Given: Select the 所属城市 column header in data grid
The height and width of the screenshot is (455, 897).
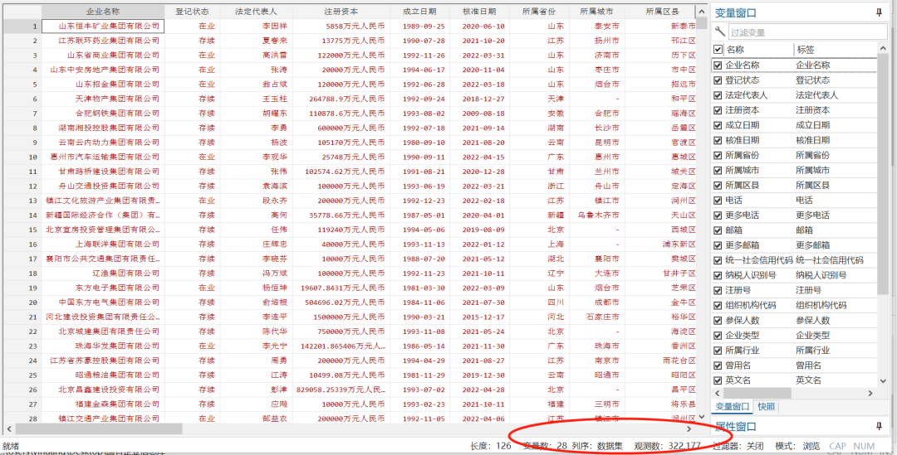Looking at the screenshot, I should pyautogui.click(x=596, y=12).
